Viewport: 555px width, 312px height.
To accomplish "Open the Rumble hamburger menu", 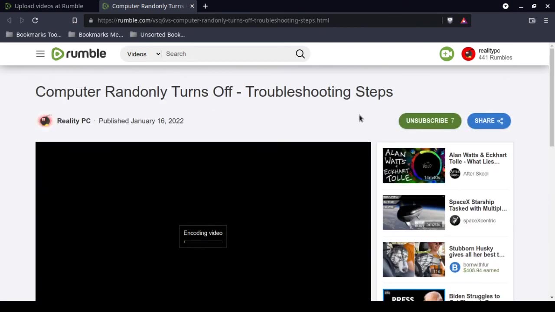I will pyautogui.click(x=40, y=54).
